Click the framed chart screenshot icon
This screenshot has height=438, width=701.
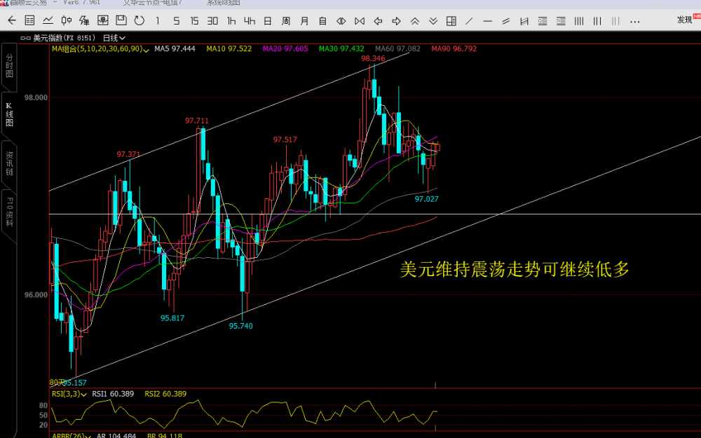pyautogui.click(x=103, y=20)
